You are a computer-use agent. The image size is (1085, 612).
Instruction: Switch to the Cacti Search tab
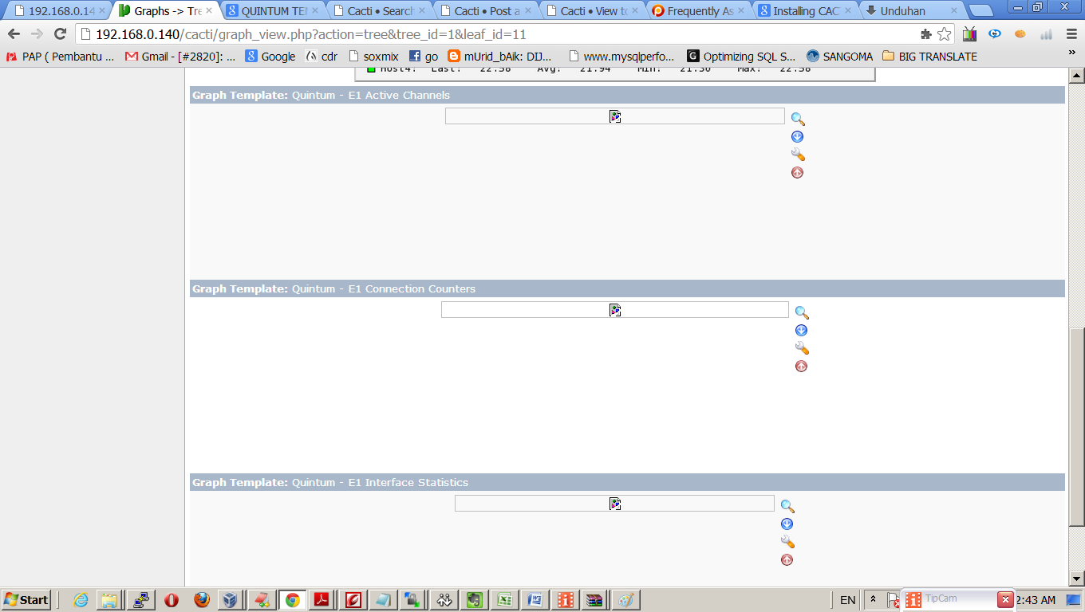pyautogui.click(x=380, y=11)
